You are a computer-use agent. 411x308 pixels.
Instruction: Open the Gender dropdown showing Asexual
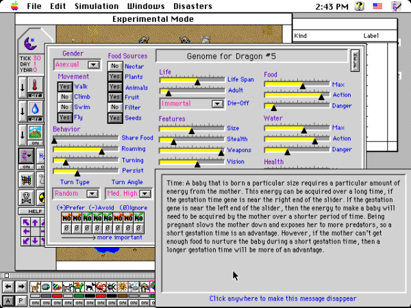(77, 64)
